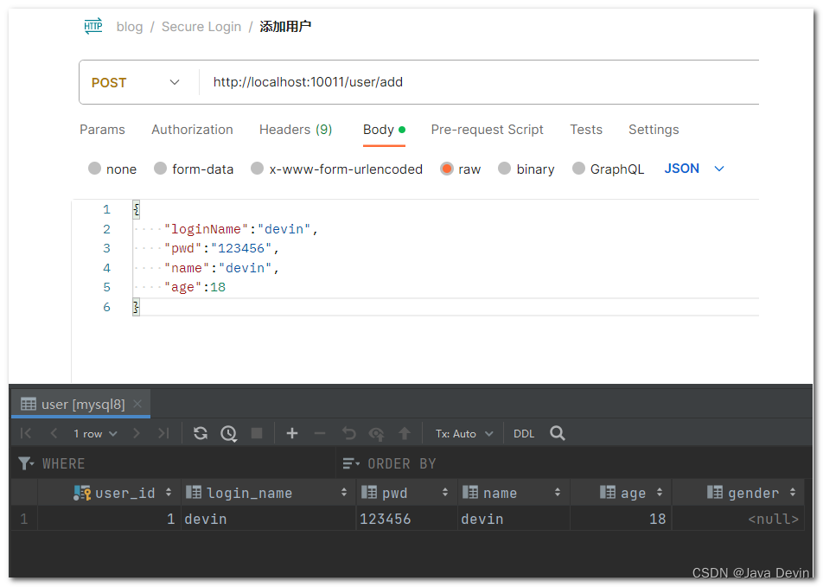Go to first page of rows
This screenshot has width=823, height=587.
(25, 433)
